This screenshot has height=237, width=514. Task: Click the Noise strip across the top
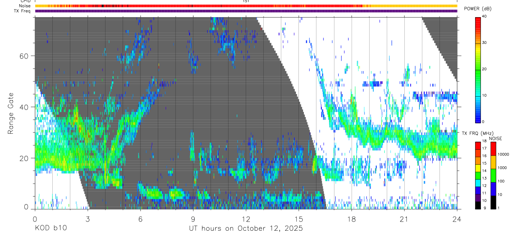pos(246,6)
